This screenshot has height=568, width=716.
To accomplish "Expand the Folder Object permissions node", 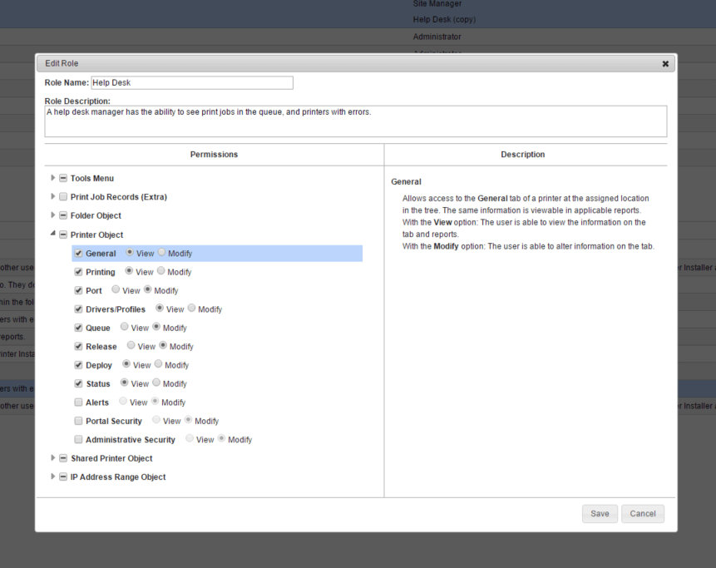I will 54,216.
